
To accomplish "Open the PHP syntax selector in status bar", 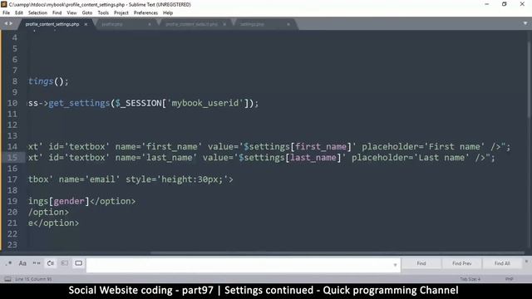I will tap(509, 279).
